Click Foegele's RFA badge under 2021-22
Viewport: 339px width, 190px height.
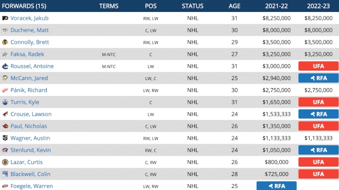(x=277, y=186)
